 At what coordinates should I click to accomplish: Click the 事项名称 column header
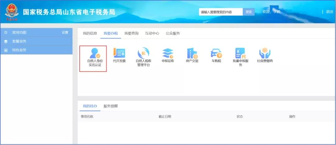pyautogui.click(x=87, y=116)
